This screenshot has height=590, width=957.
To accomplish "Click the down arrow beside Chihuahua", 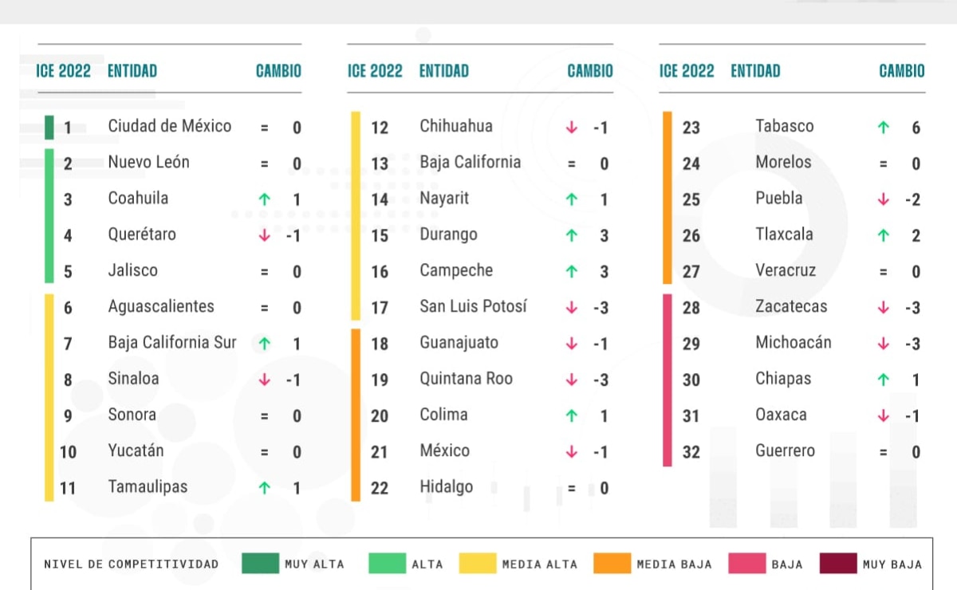I will (571, 126).
